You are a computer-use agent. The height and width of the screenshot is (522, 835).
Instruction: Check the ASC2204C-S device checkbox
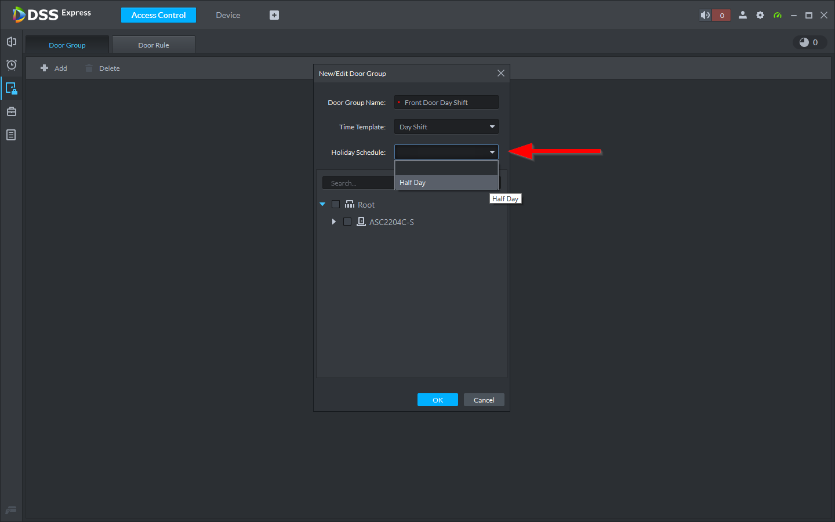(347, 222)
